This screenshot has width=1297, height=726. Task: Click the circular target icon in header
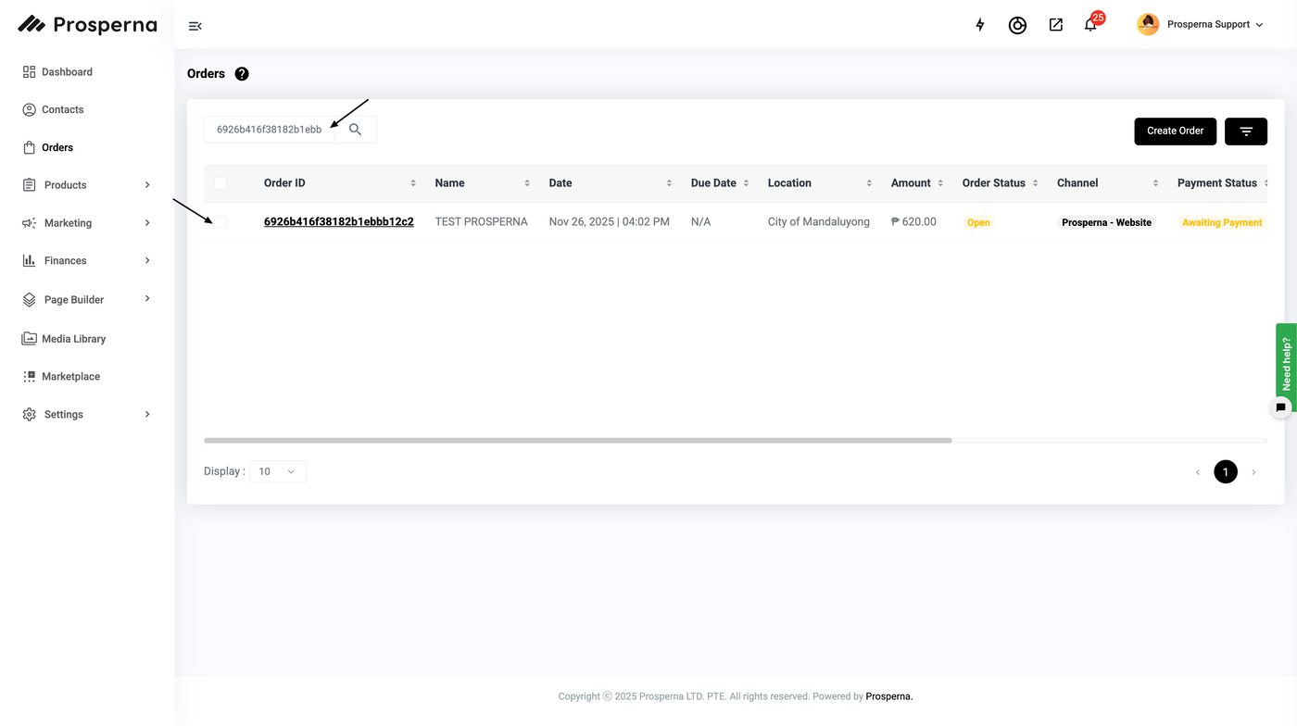pos(1017,25)
